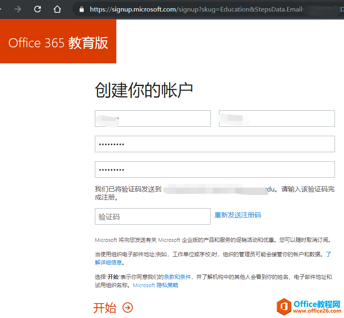
Task: Click the 验证码 verification code field
Action: coord(153,216)
